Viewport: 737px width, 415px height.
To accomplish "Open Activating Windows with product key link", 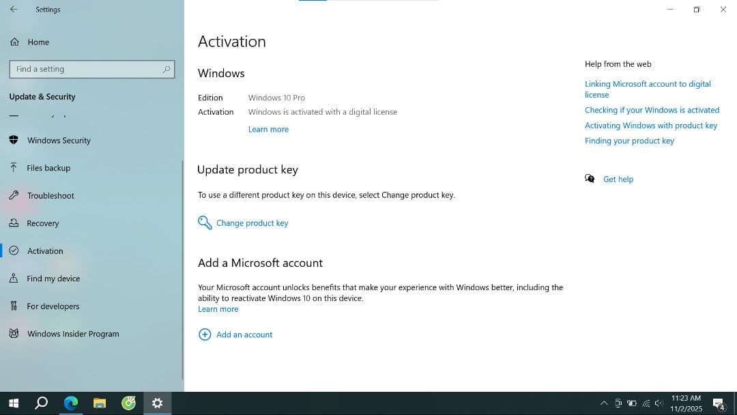I will [651, 125].
